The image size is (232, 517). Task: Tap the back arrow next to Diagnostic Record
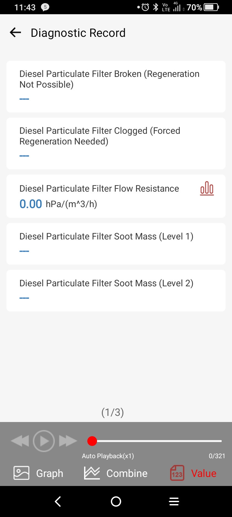tap(15, 32)
